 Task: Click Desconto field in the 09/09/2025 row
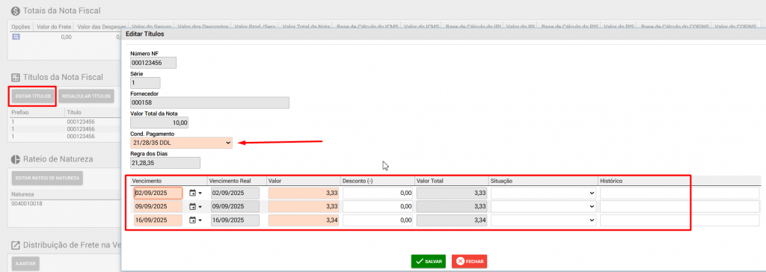click(378, 206)
